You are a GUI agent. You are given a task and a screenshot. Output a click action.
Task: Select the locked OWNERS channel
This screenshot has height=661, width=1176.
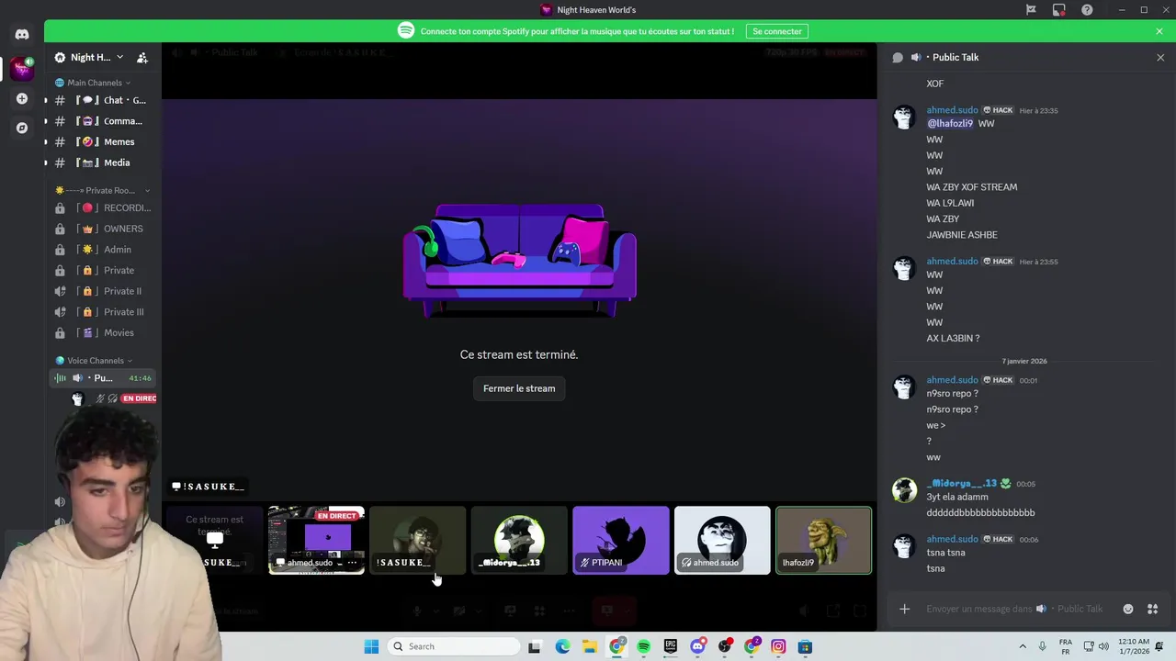pyautogui.click(x=102, y=229)
